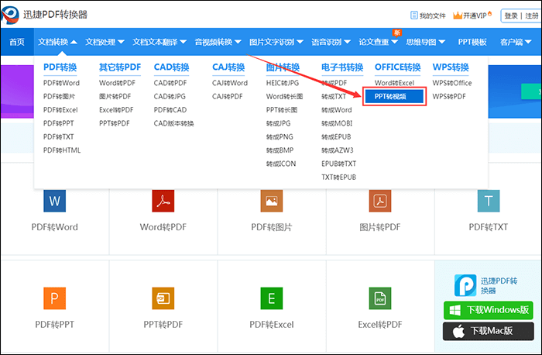Click the Excel转PDF icon
This screenshot has height=355, width=542.
point(380,298)
